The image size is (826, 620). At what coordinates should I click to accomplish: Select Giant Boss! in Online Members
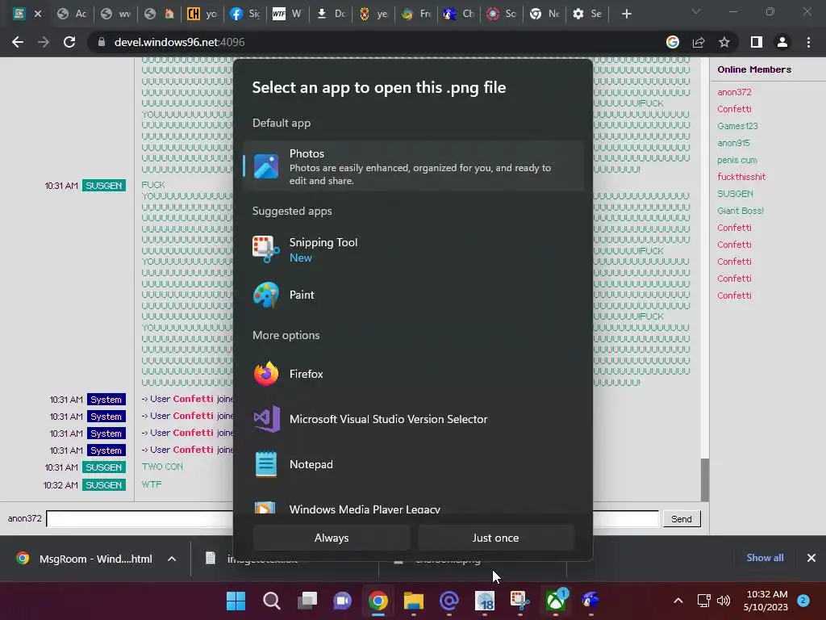pyautogui.click(x=740, y=211)
